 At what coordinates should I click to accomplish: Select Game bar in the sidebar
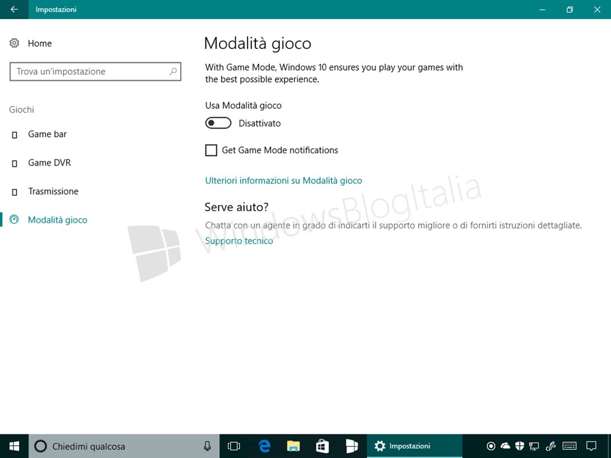pos(47,134)
